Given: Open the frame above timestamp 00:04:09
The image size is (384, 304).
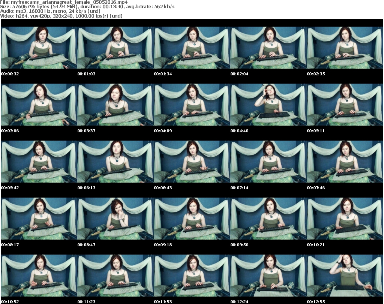Looking at the screenshot, I should click(x=192, y=105).
